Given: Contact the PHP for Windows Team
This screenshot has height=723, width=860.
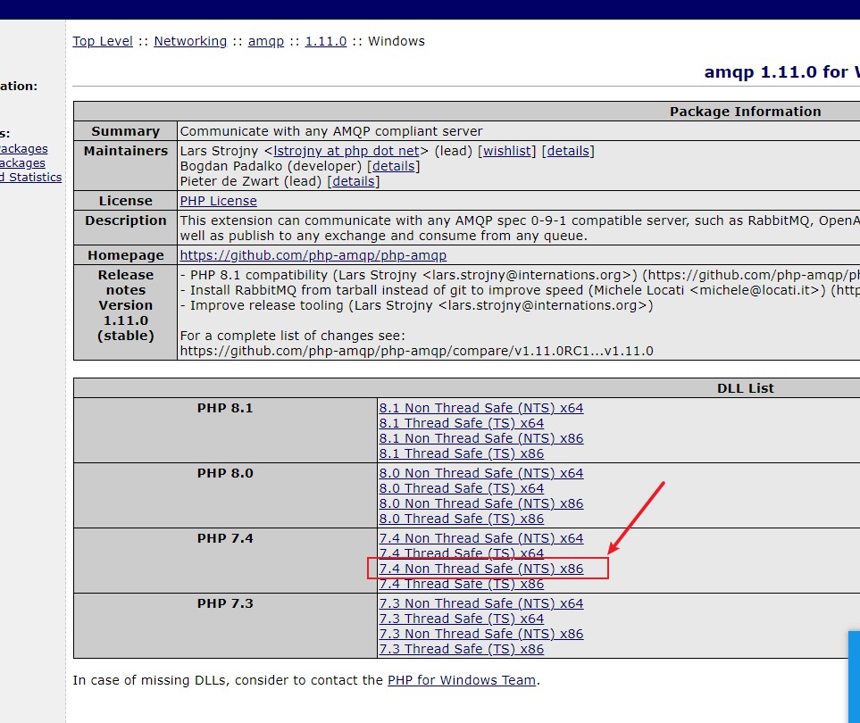Looking at the screenshot, I should point(462,679).
